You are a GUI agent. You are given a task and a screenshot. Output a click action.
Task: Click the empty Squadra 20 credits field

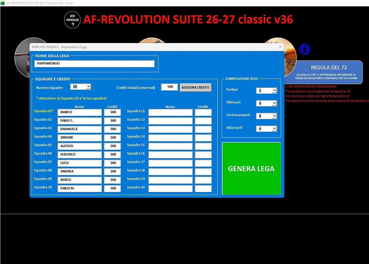pyautogui.click(x=203, y=189)
